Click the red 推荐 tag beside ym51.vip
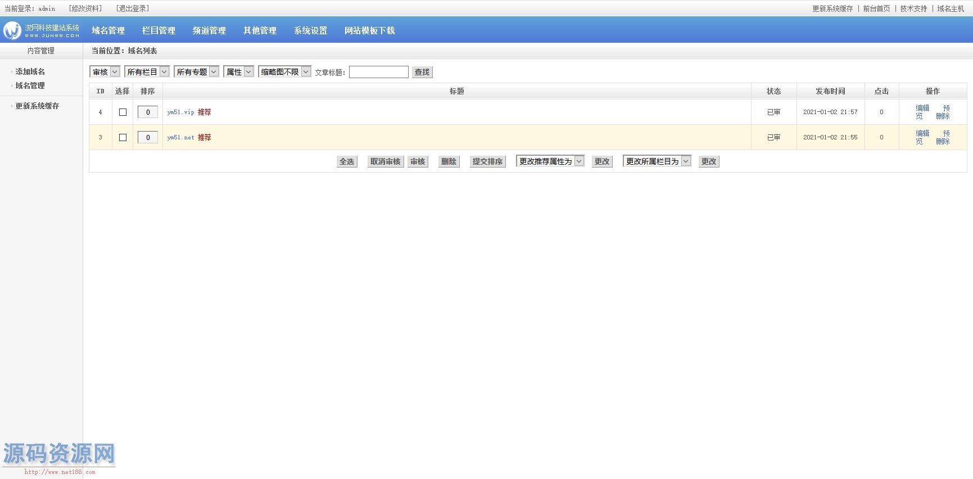 click(205, 112)
